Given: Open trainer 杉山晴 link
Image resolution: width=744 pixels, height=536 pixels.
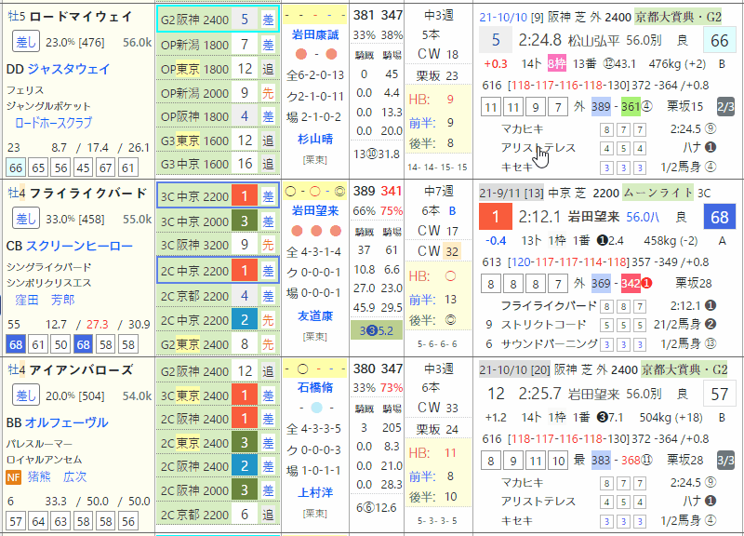Looking at the screenshot, I should [313, 138].
